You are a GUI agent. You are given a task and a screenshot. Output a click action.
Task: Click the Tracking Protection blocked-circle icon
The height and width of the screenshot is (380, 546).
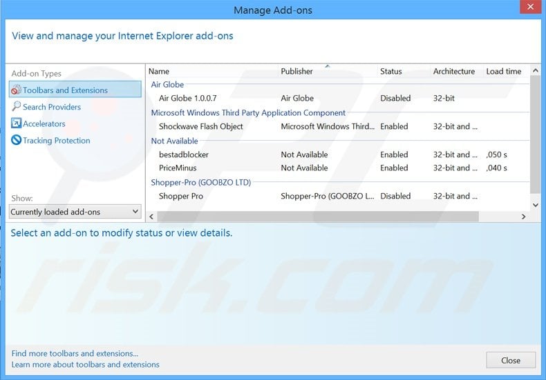(16, 140)
